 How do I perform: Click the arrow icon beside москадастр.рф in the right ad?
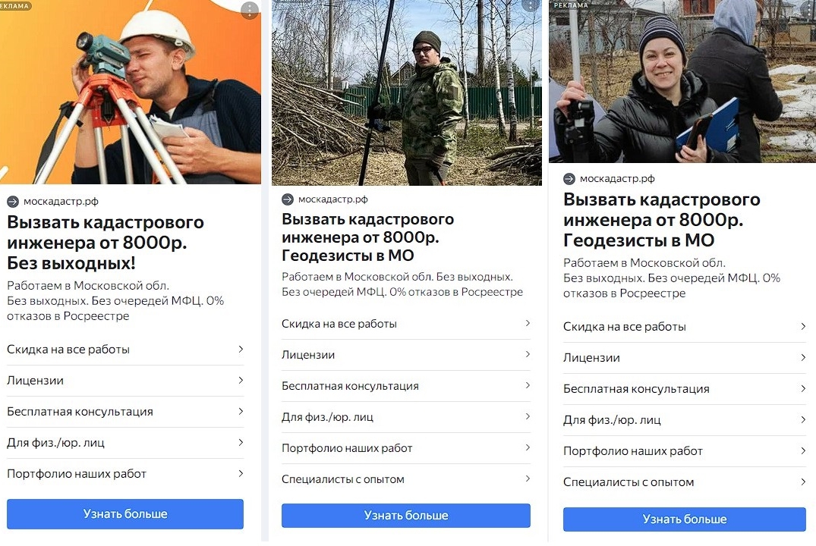point(569,179)
